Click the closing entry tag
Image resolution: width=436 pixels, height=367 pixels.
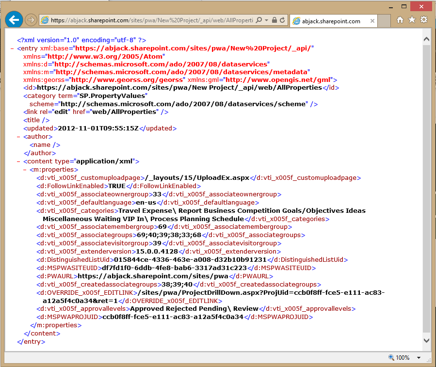31,342
